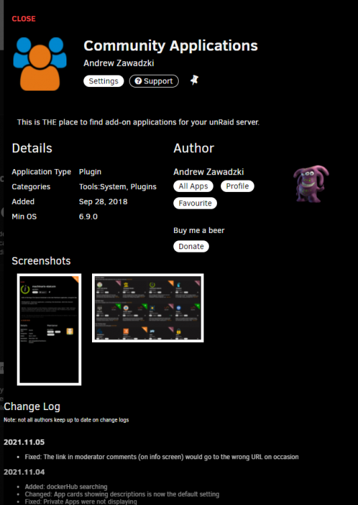Click the red CLOSE link
358x505 pixels.
coord(24,19)
